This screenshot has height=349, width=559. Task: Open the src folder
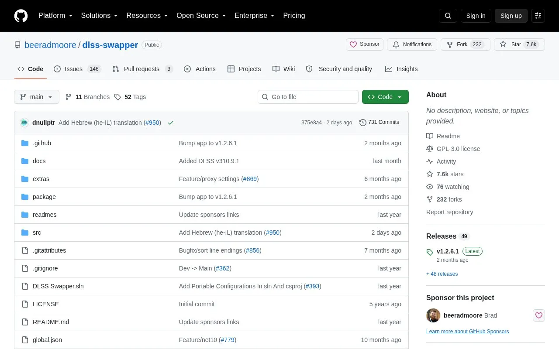[37, 233]
